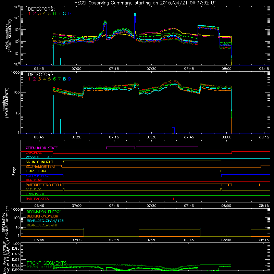Click the REAR SEGMENTS livetime legend label
Viewport: 274px width, 274px height.
(x=45, y=267)
